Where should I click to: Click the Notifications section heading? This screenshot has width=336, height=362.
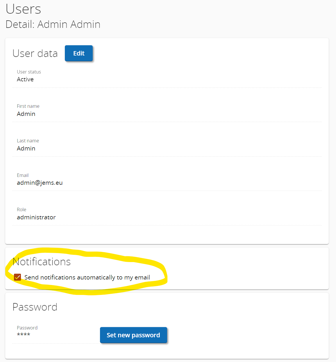(x=42, y=262)
